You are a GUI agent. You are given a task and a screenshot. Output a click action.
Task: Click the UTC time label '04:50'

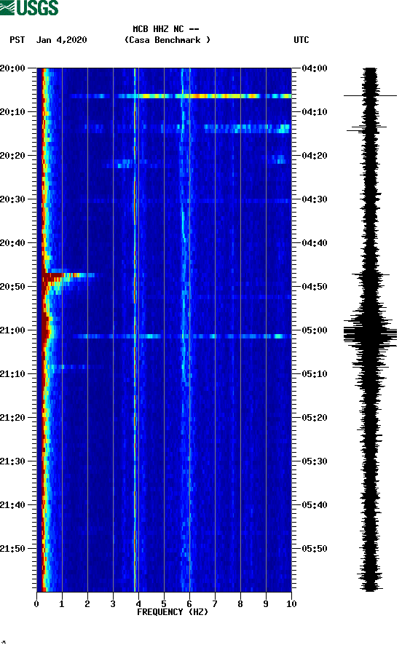315,287
